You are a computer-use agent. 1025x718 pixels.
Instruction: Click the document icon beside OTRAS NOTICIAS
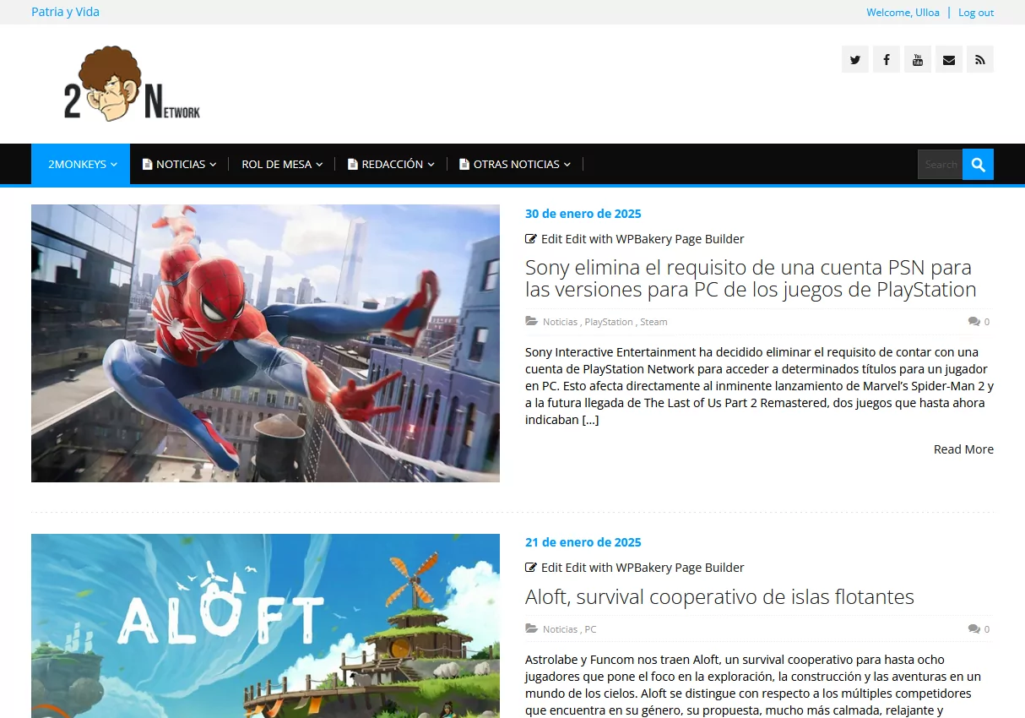coord(464,165)
